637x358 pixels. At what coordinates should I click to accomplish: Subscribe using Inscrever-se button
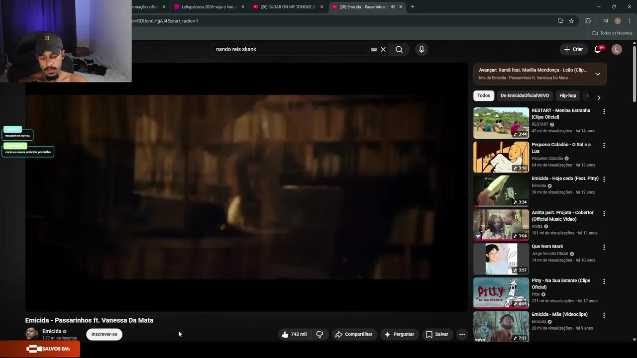coord(105,334)
